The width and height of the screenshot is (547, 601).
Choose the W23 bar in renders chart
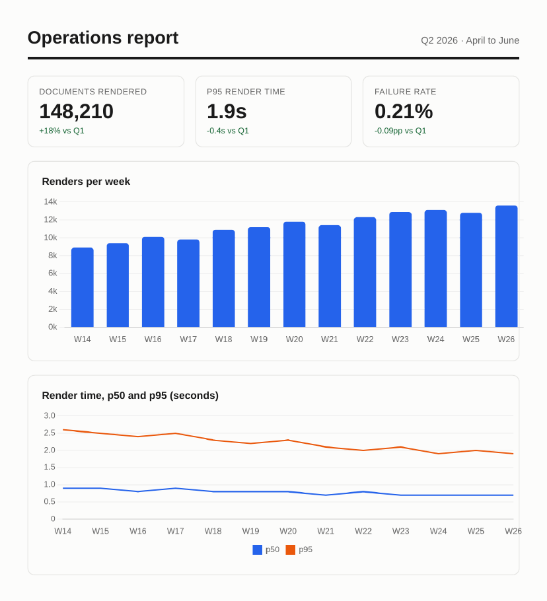point(400,269)
